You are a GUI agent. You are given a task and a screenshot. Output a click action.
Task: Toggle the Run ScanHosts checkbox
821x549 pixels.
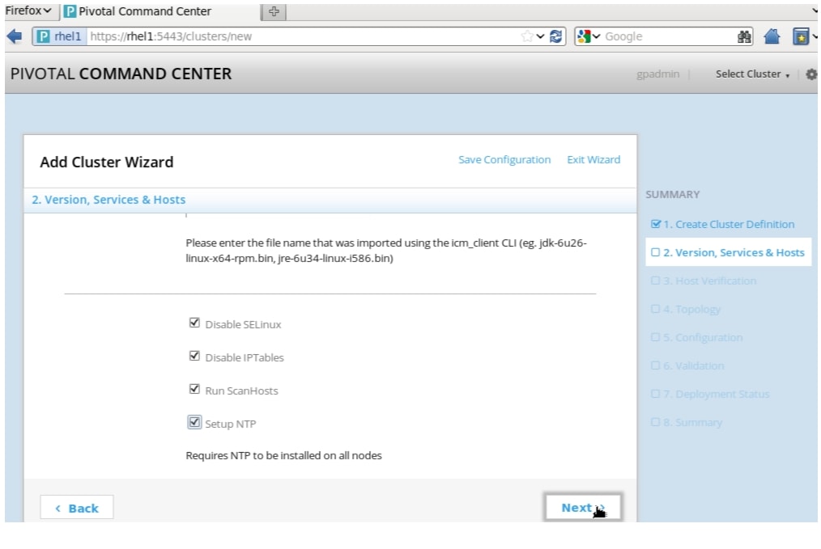(194, 389)
